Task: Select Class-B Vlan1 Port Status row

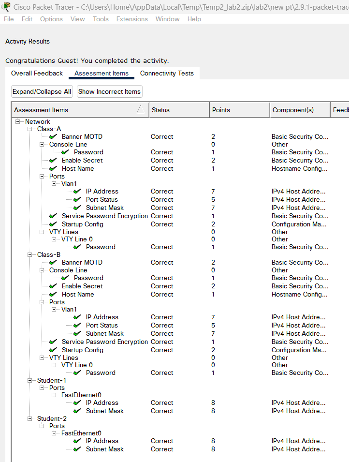Action: [180, 325]
